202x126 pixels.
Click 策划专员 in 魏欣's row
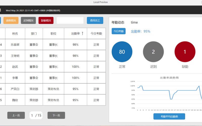(x=53, y=100)
